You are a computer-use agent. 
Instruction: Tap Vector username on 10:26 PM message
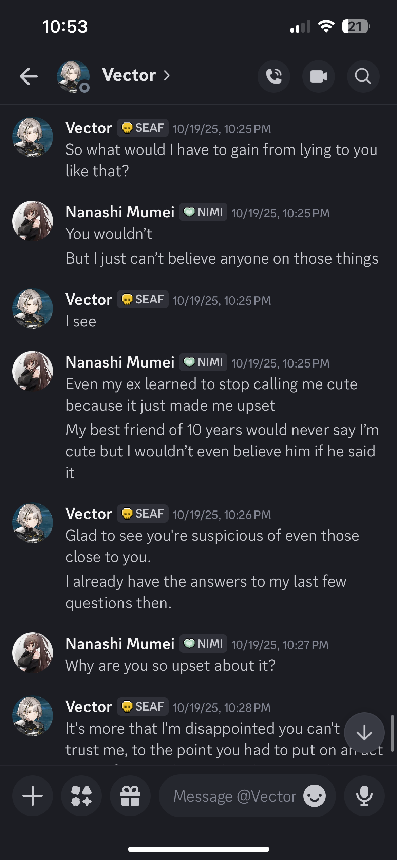(x=89, y=514)
